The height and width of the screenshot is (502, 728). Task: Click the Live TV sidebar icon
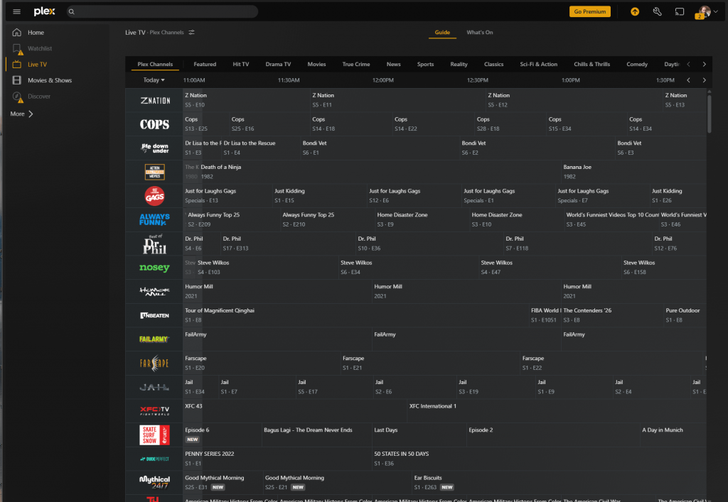pyautogui.click(x=17, y=65)
